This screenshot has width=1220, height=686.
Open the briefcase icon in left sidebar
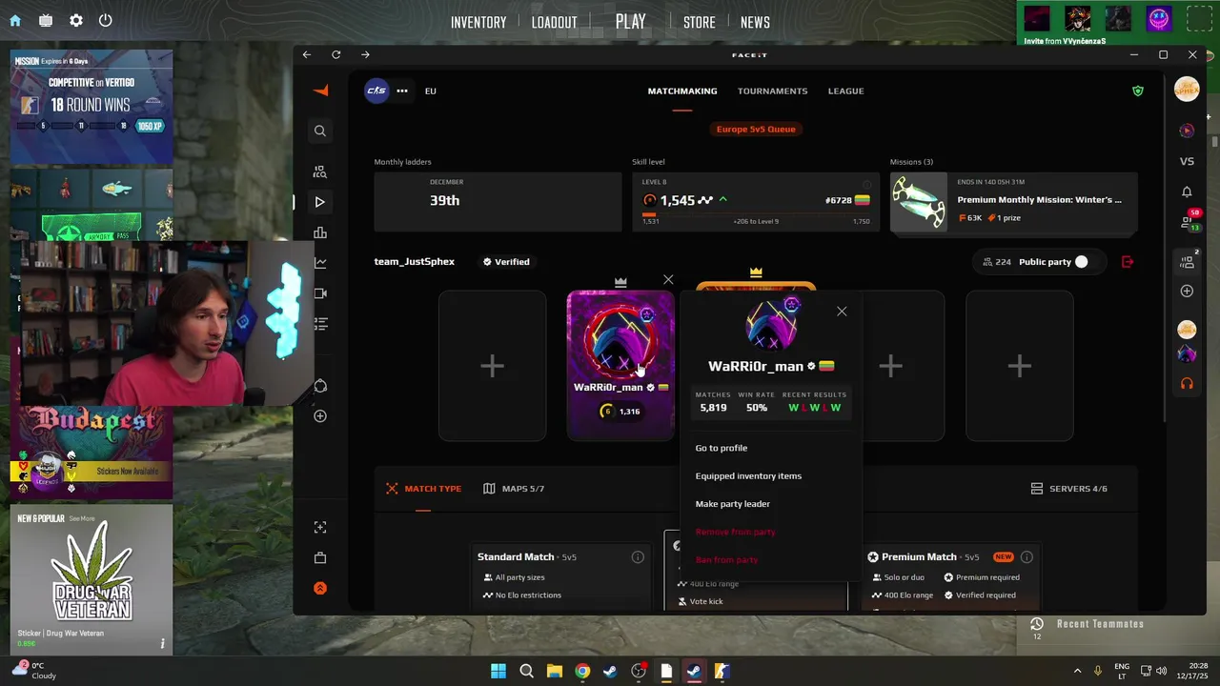coord(320,557)
